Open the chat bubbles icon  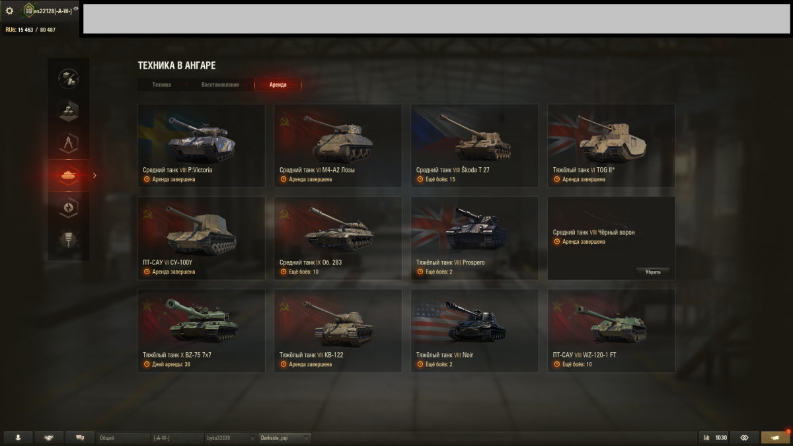click(x=80, y=437)
